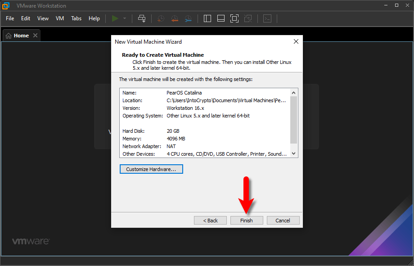The image size is (414, 266).
Task: Click the home icon on Home tab
Action: coord(9,36)
